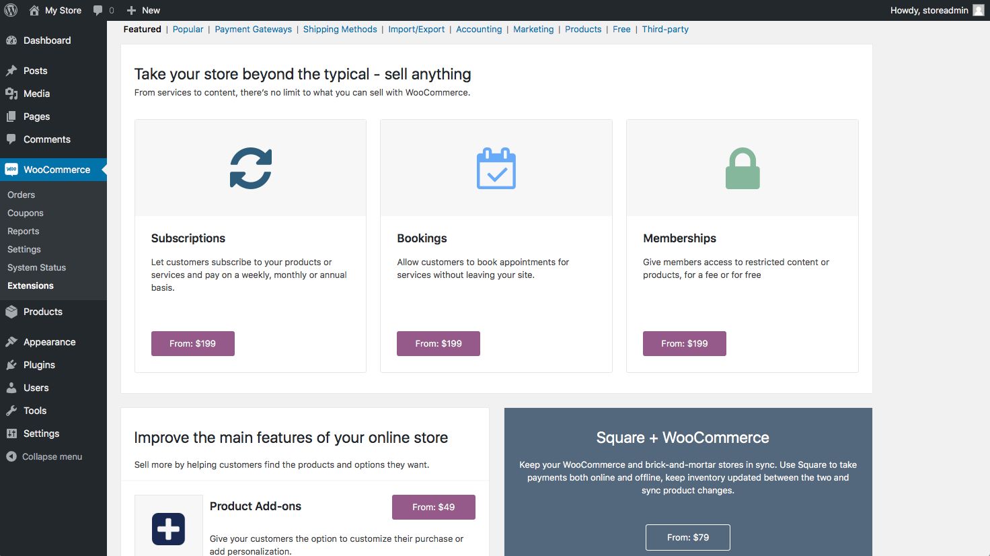Click the Bookings calendar icon

point(496,168)
